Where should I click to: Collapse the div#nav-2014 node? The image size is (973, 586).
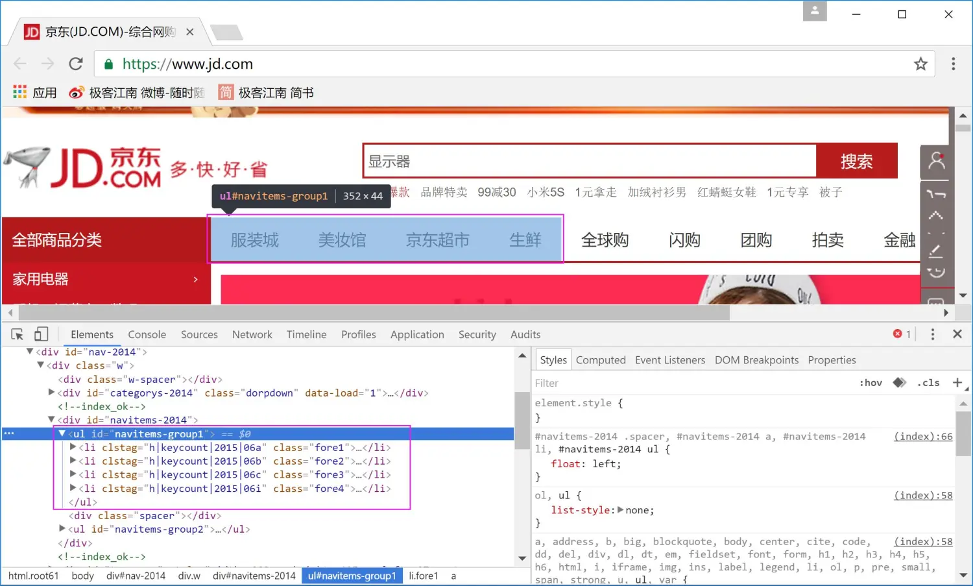click(x=29, y=352)
